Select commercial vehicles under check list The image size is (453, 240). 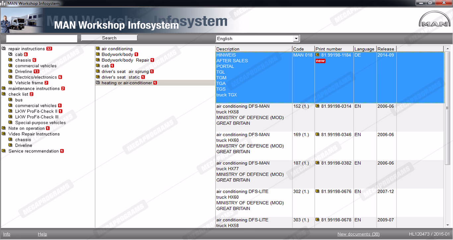pos(36,106)
